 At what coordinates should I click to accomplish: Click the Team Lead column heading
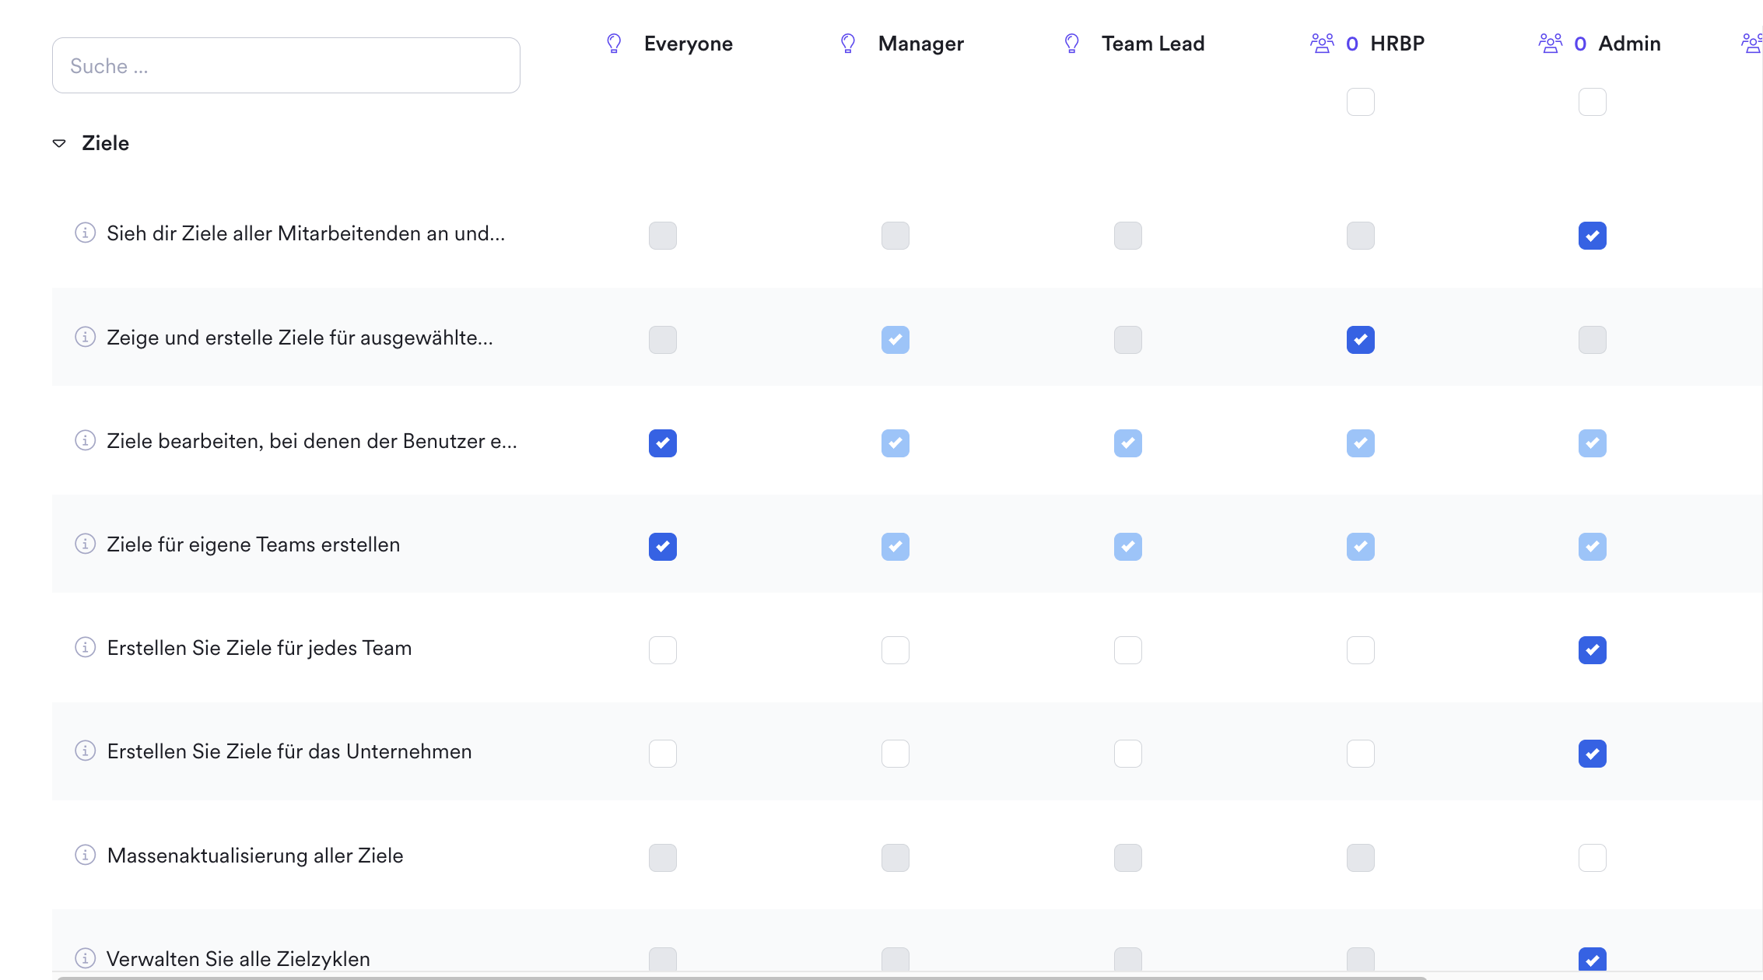click(x=1153, y=44)
